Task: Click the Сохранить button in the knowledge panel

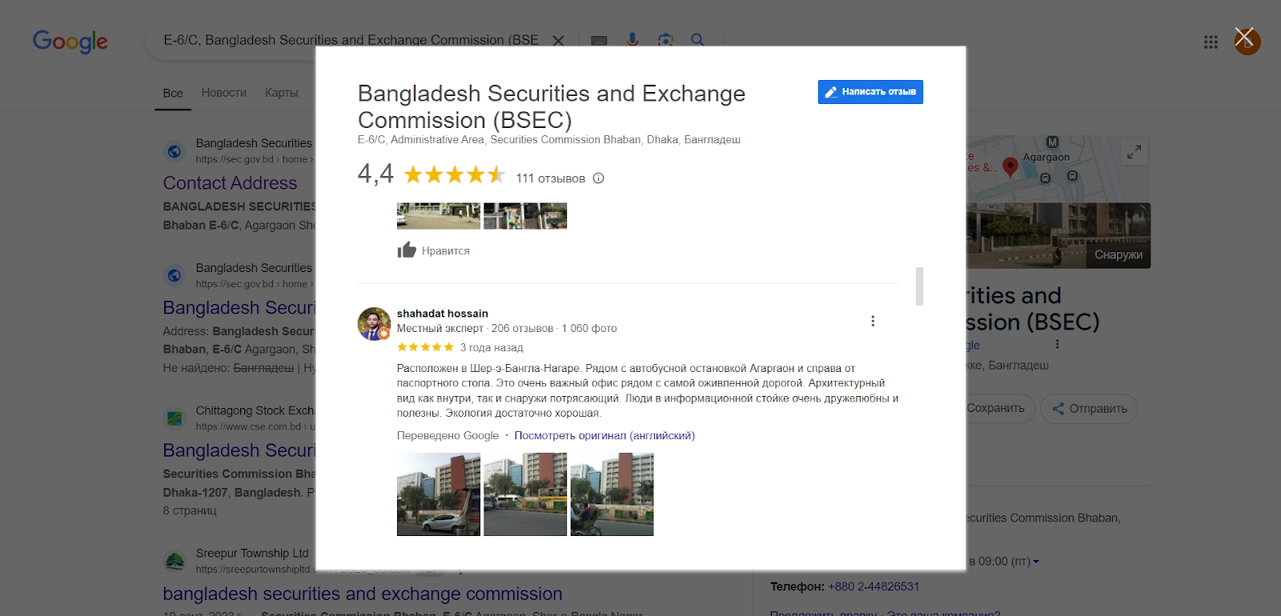Action: tap(996, 408)
